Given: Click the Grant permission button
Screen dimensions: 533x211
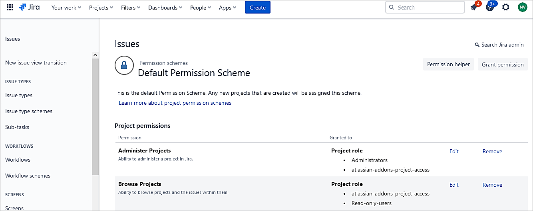Looking at the screenshot, I should 502,64.
